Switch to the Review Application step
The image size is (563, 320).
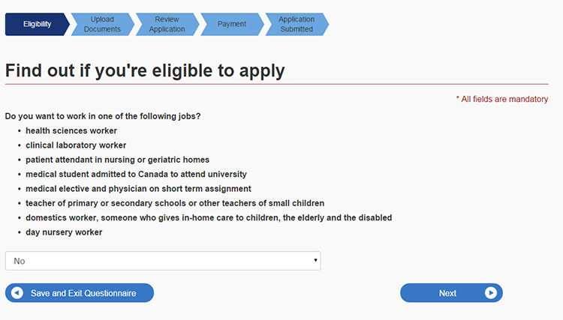[x=167, y=24]
